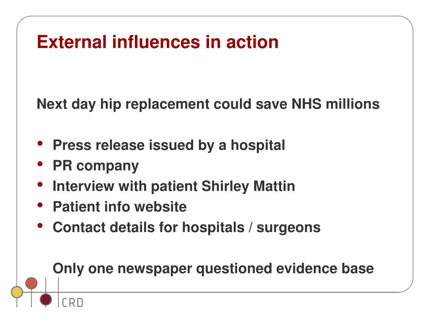Click Contact details for hospitals / surgeons
This screenshot has width=429, height=321.
[186, 228]
